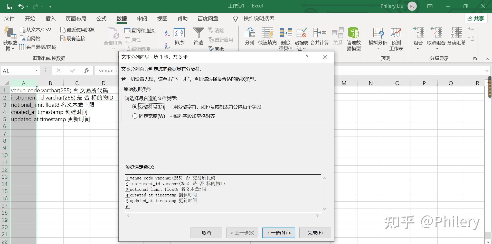Click From Web (自网站)
This screenshot has height=244, width=492.
(x=30, y=39)
